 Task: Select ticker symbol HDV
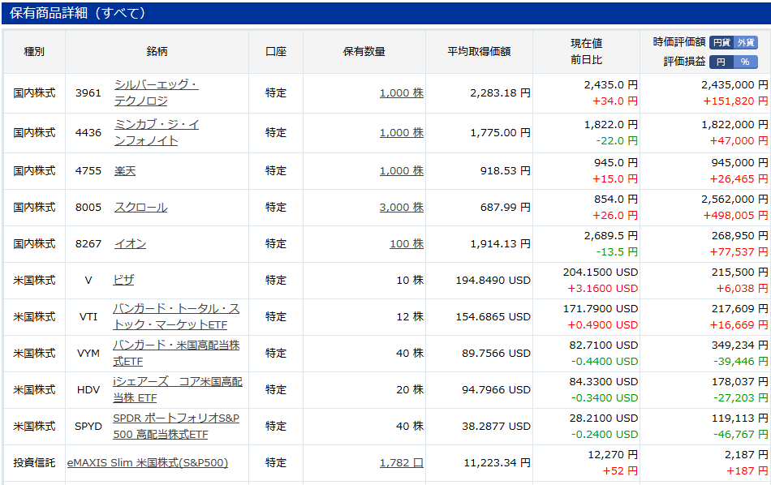coord(88,389)
